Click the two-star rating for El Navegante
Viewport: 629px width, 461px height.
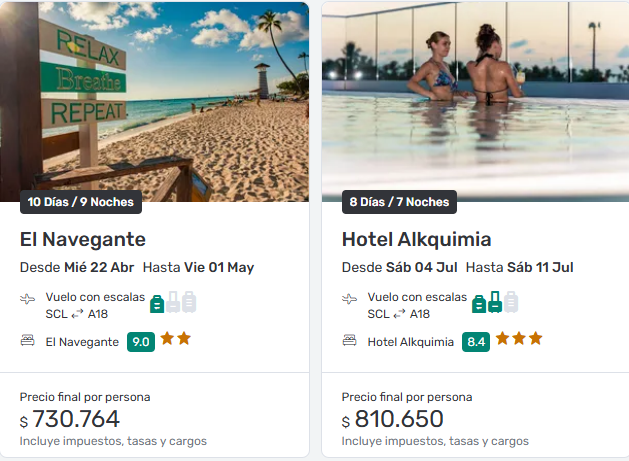pyautogui.click(x=175, y=339)
